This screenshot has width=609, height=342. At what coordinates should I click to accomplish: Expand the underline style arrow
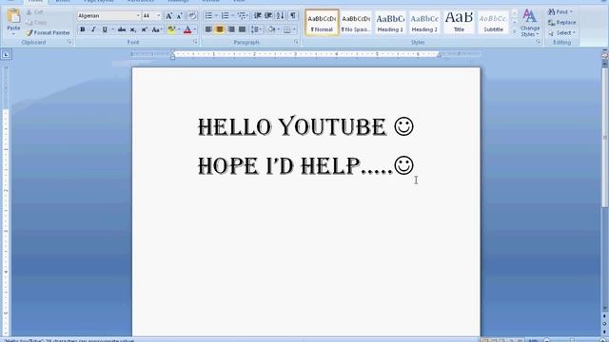(112, 29)
